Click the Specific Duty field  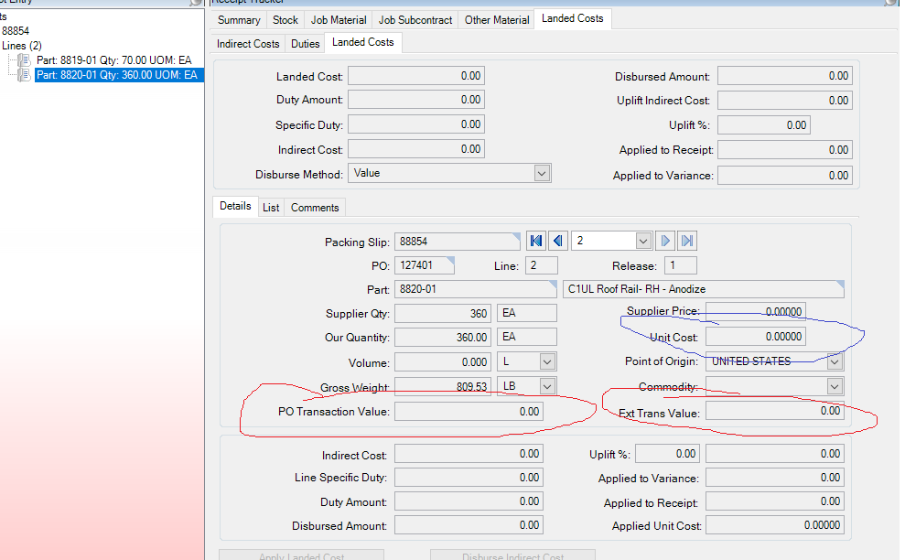click(x=415, y=124)
